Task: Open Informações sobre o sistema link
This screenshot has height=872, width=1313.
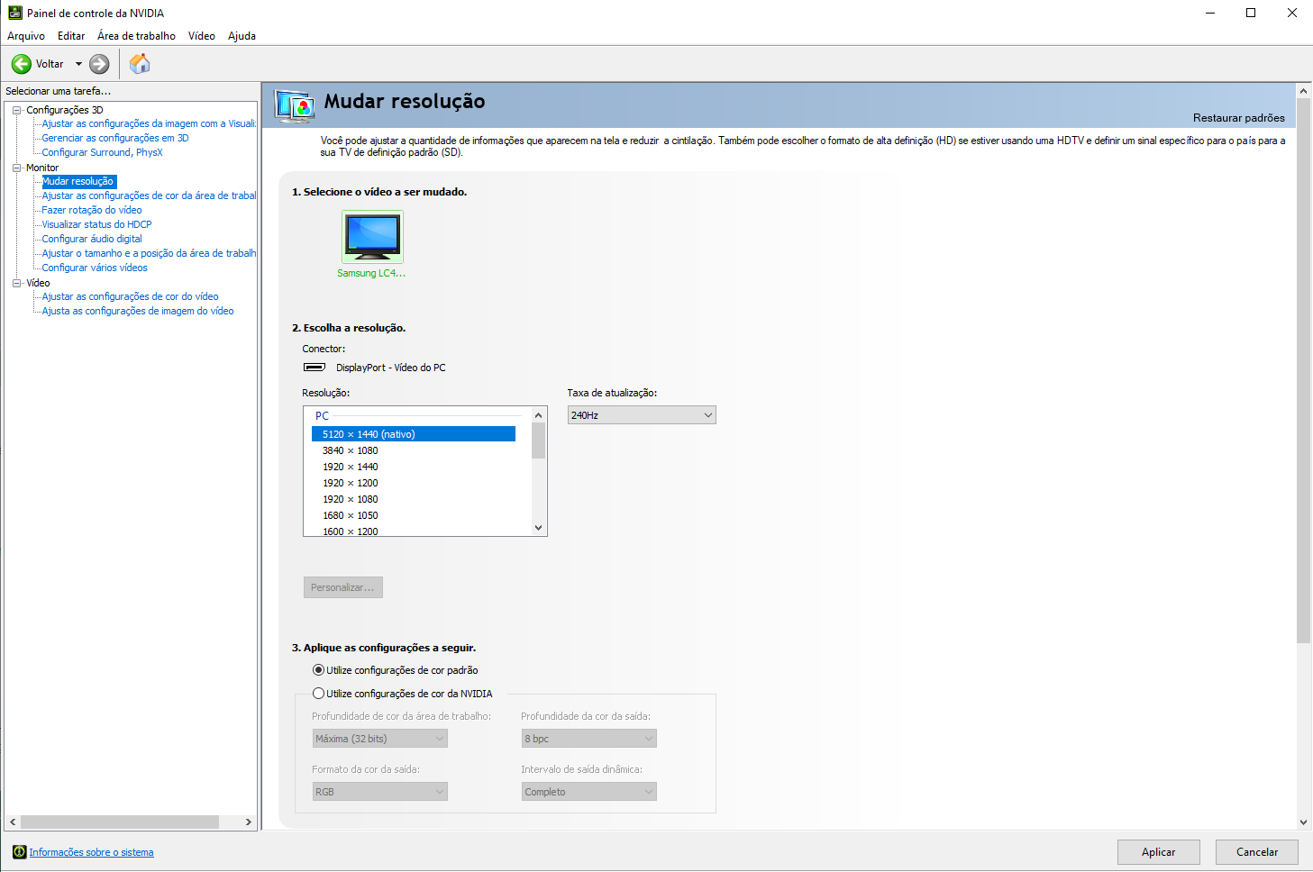Action: (x=91, y=852)
